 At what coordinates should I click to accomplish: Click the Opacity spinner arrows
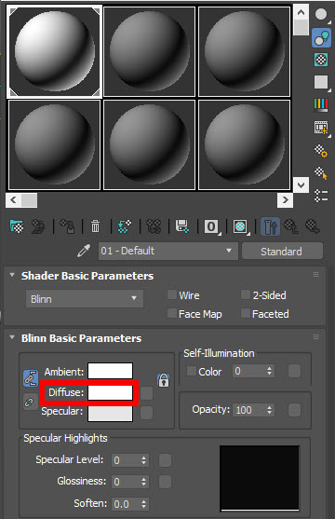click(270, 410)
